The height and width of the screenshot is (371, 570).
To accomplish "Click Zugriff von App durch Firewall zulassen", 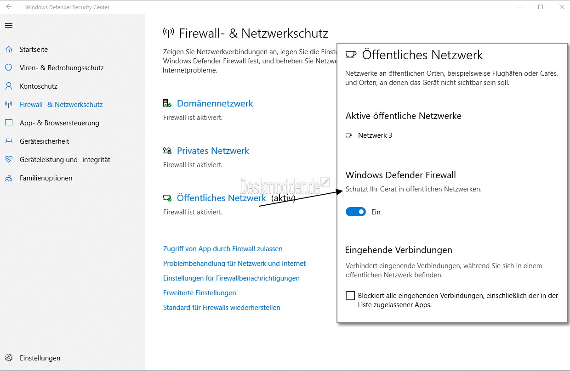I will (x=222, y=249).
